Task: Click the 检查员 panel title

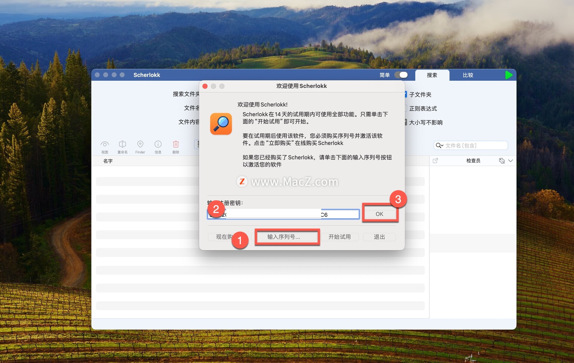Action: click(473, 161)
